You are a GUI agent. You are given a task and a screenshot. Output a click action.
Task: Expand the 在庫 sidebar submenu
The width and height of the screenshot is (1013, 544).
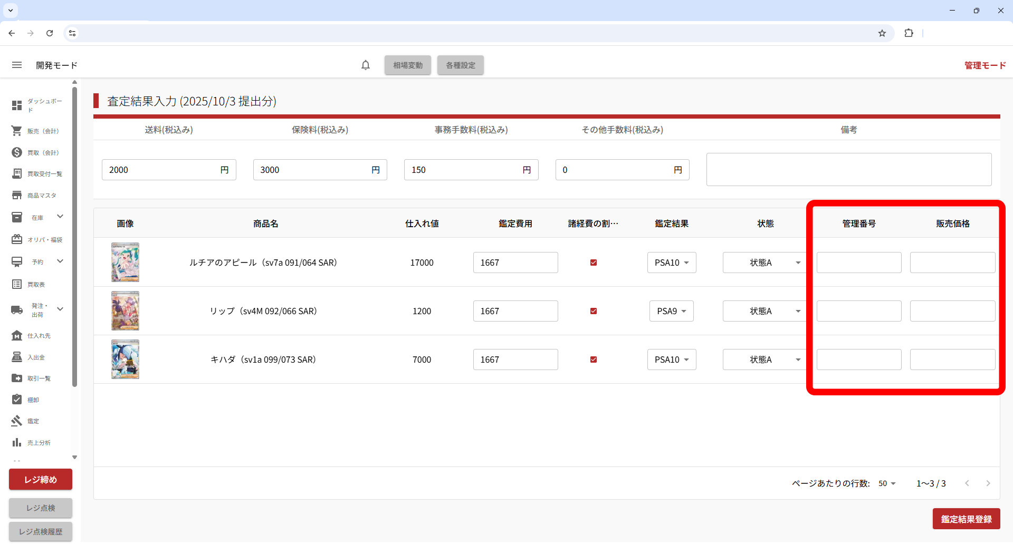(x=60, y=217)
